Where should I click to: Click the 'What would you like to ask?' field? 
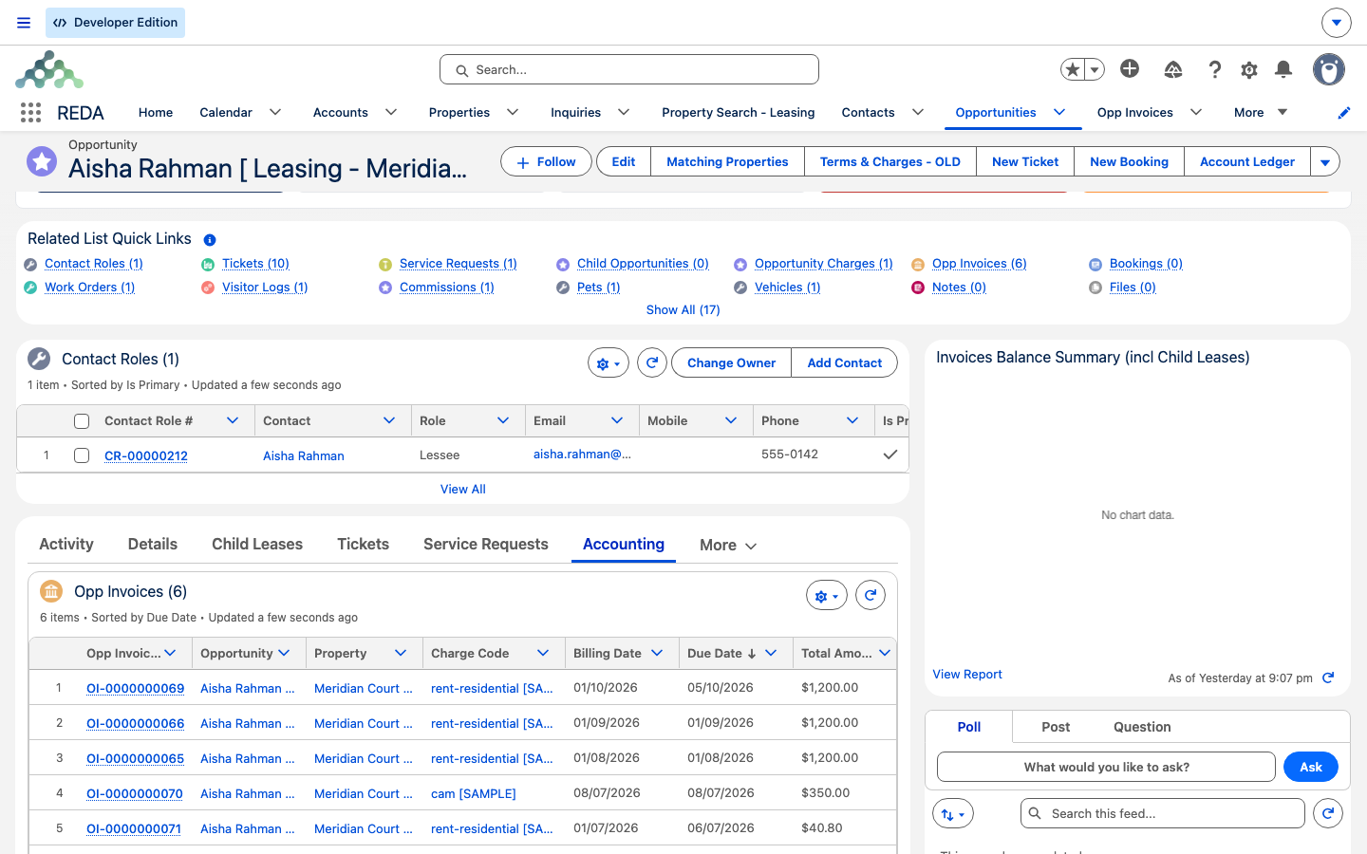click(1106, 767)
